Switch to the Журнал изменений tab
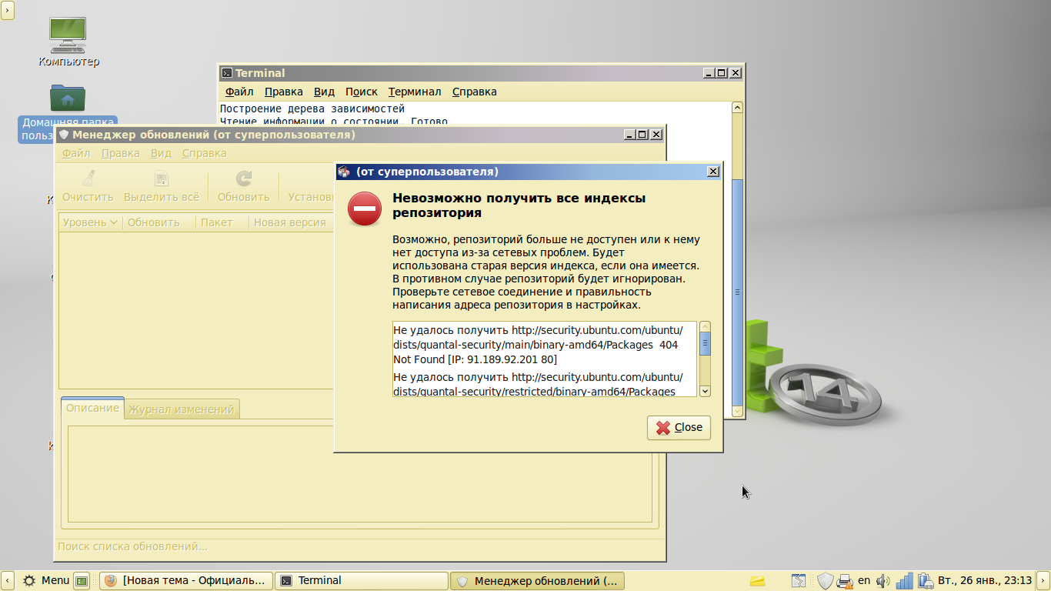 point(182,409)
